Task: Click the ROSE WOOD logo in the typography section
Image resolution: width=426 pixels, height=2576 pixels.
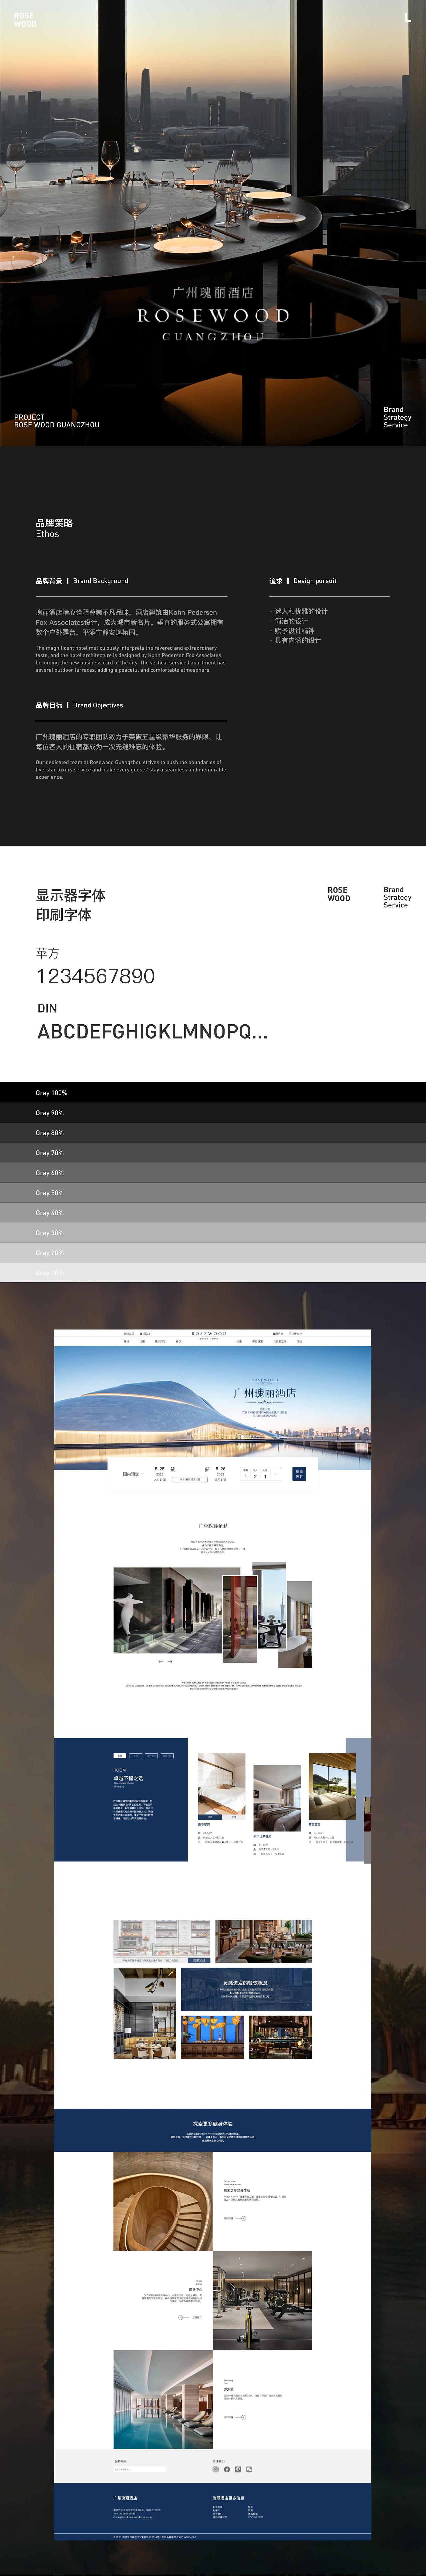Action: click(x=339, y=894)
